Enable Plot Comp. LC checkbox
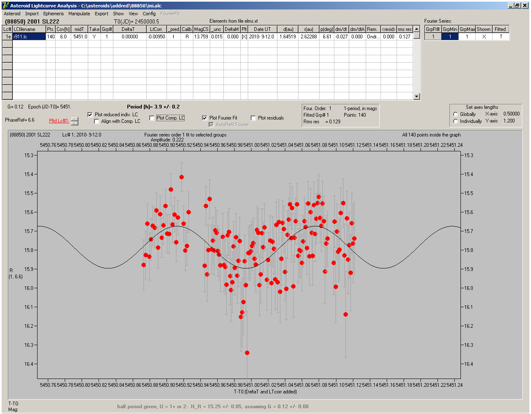Image resolution: width=531 pixels, height=414 pixels. click(152, 118)
